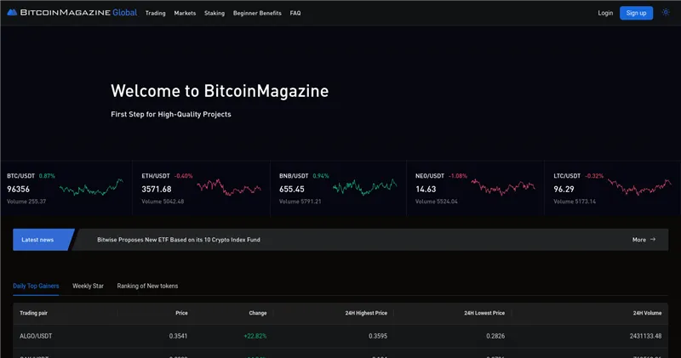Click the 2431133.48 volume value
Viewport: 681px width, 358px height.
pyautogui.click(x=645, y=336)
